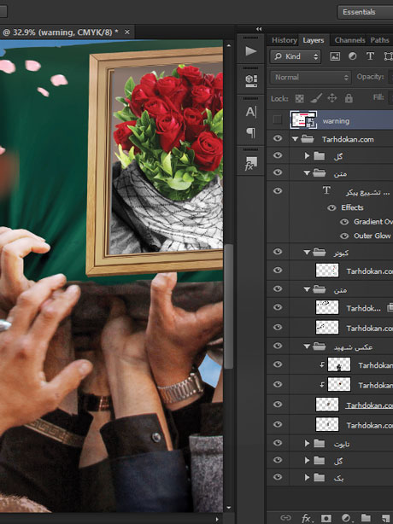Open the Normal blend mode dropdown

coord(311,78)
